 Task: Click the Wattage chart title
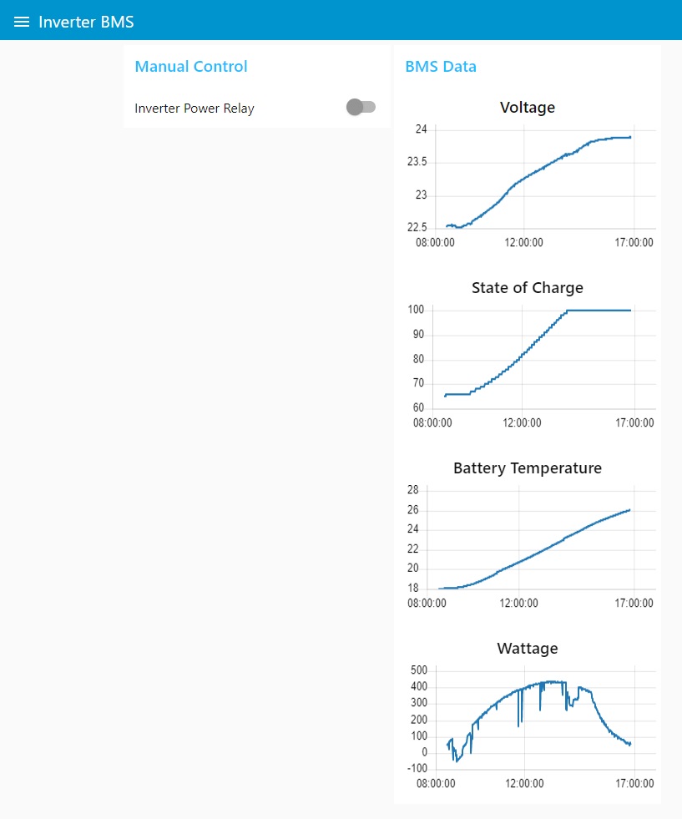528,648
